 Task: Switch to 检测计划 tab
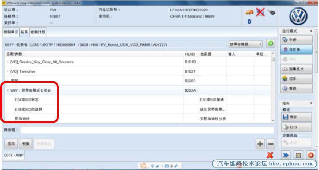click(38, 32)
